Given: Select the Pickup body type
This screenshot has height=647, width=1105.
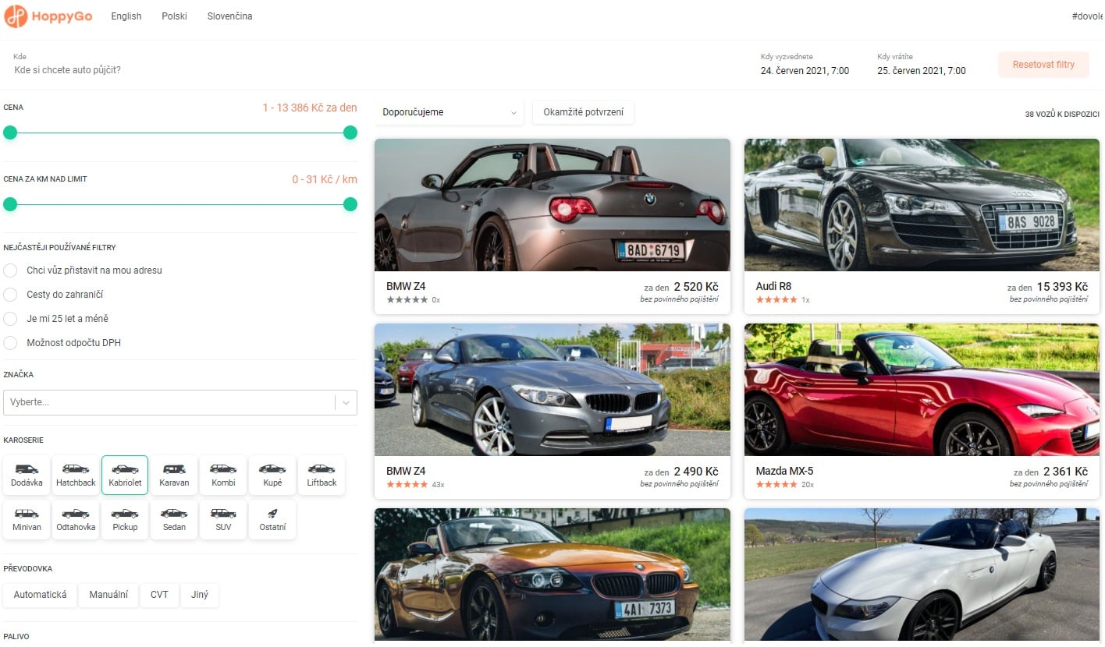Looking at the screenshot, I should pyautogui.click(x=125, y=520).
